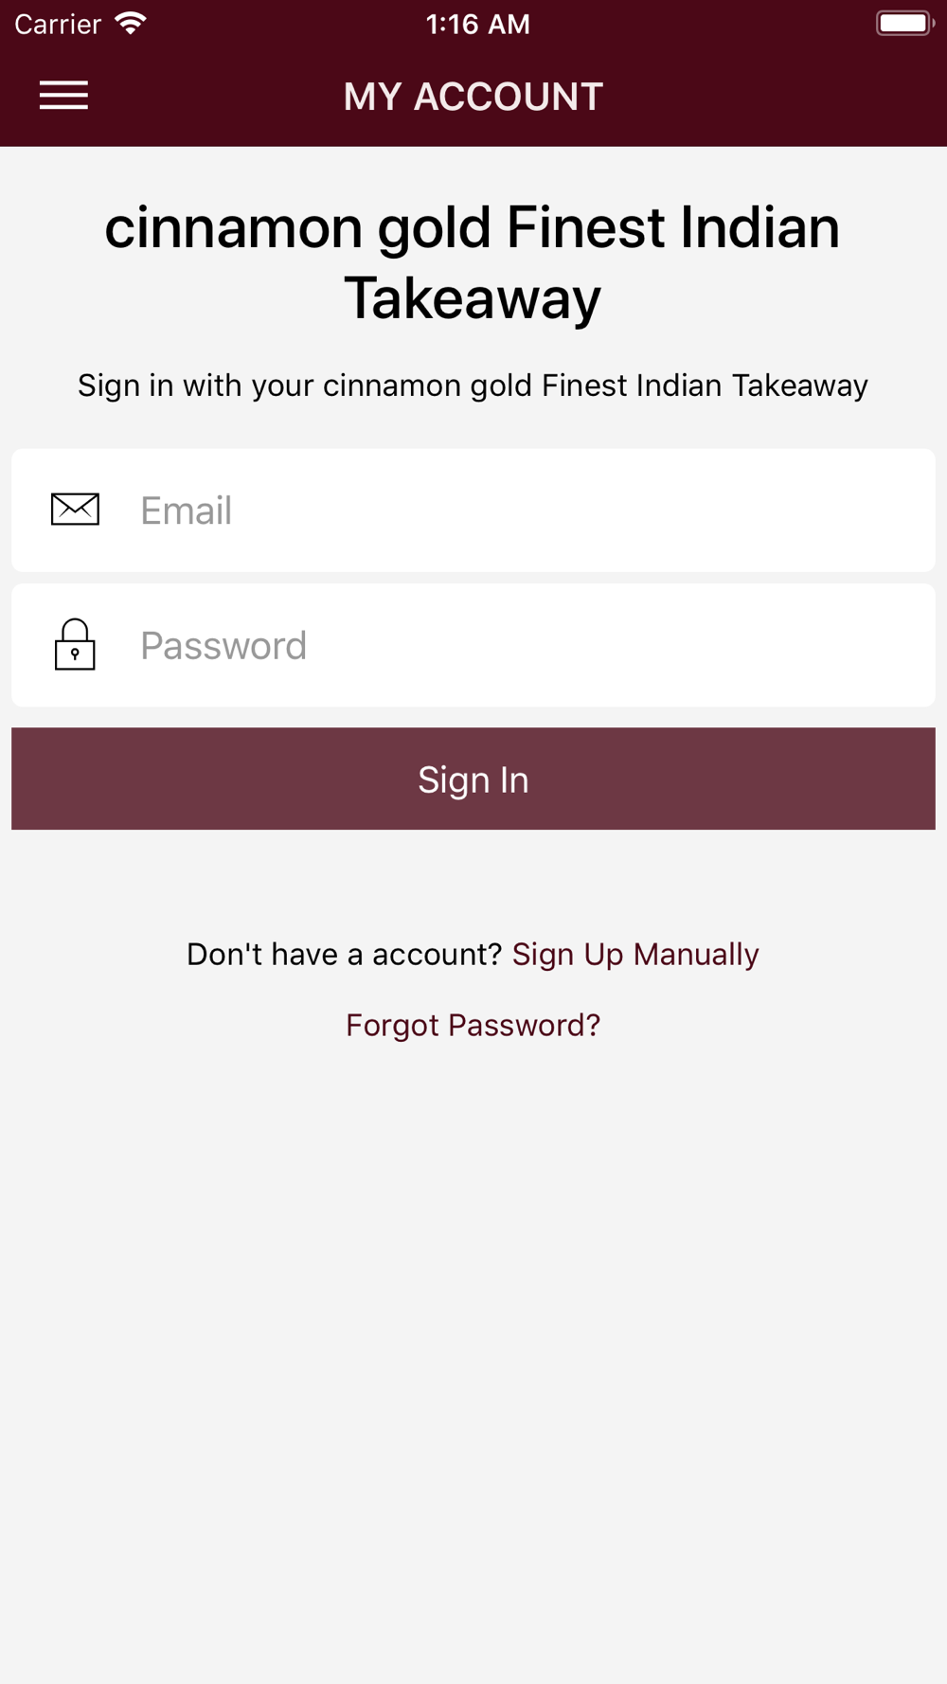Tap the MY ACCOUNT header title
This screenshot has width=947, height=1684.
coord(473,97)
